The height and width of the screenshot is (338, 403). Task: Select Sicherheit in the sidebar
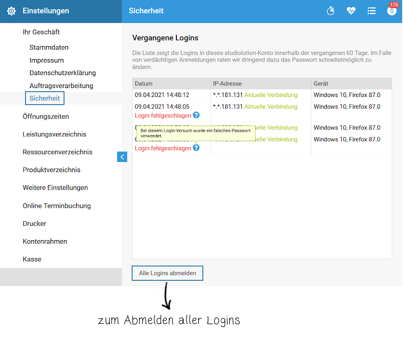pos(44,98)
